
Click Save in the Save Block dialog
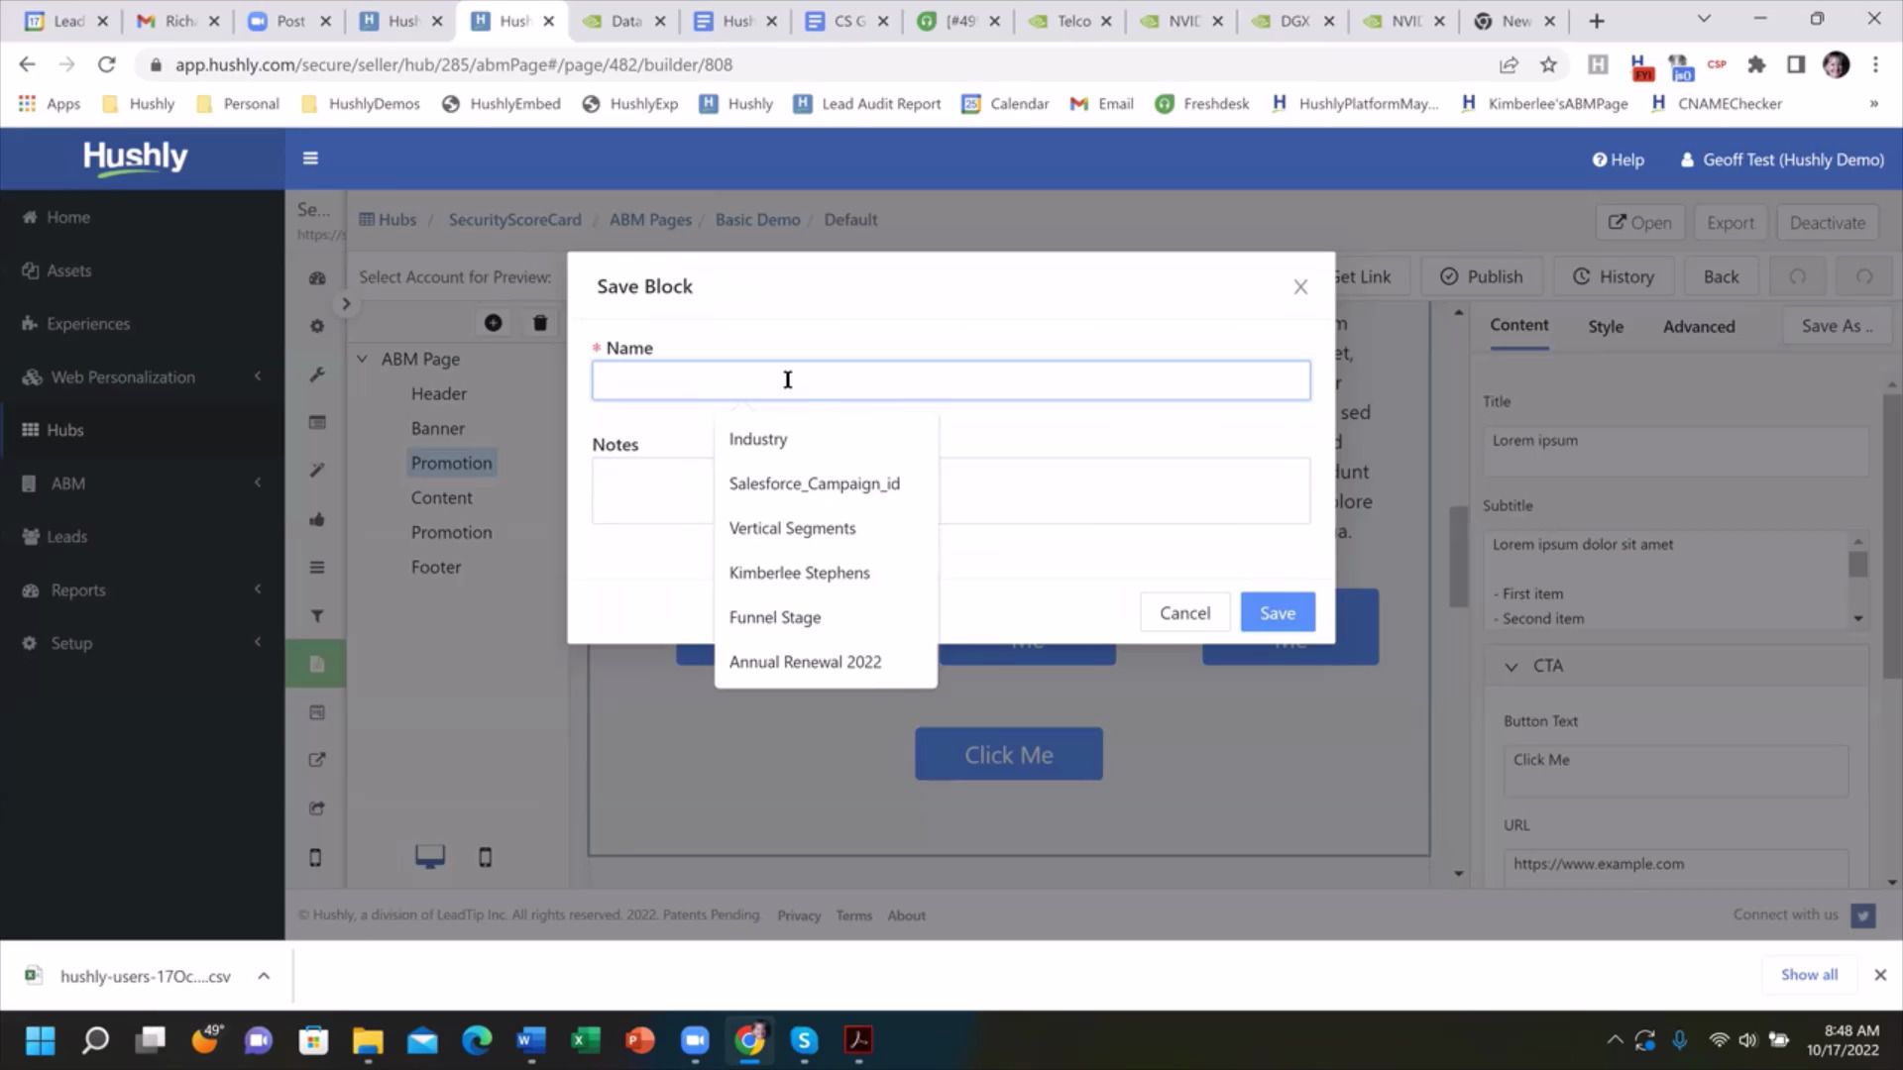point(1277,612)
